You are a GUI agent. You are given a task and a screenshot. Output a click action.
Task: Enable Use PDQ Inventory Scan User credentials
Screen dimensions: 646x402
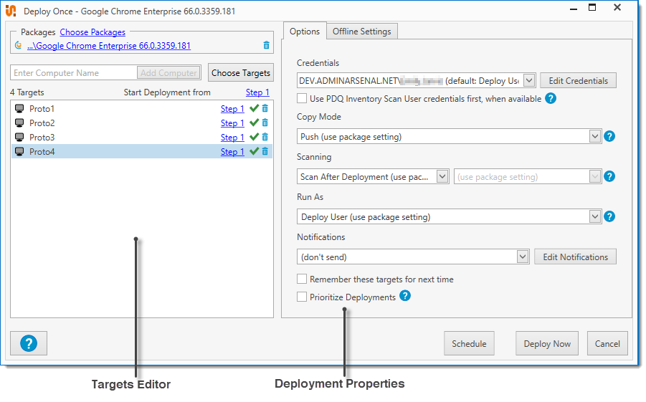point(302,99)
